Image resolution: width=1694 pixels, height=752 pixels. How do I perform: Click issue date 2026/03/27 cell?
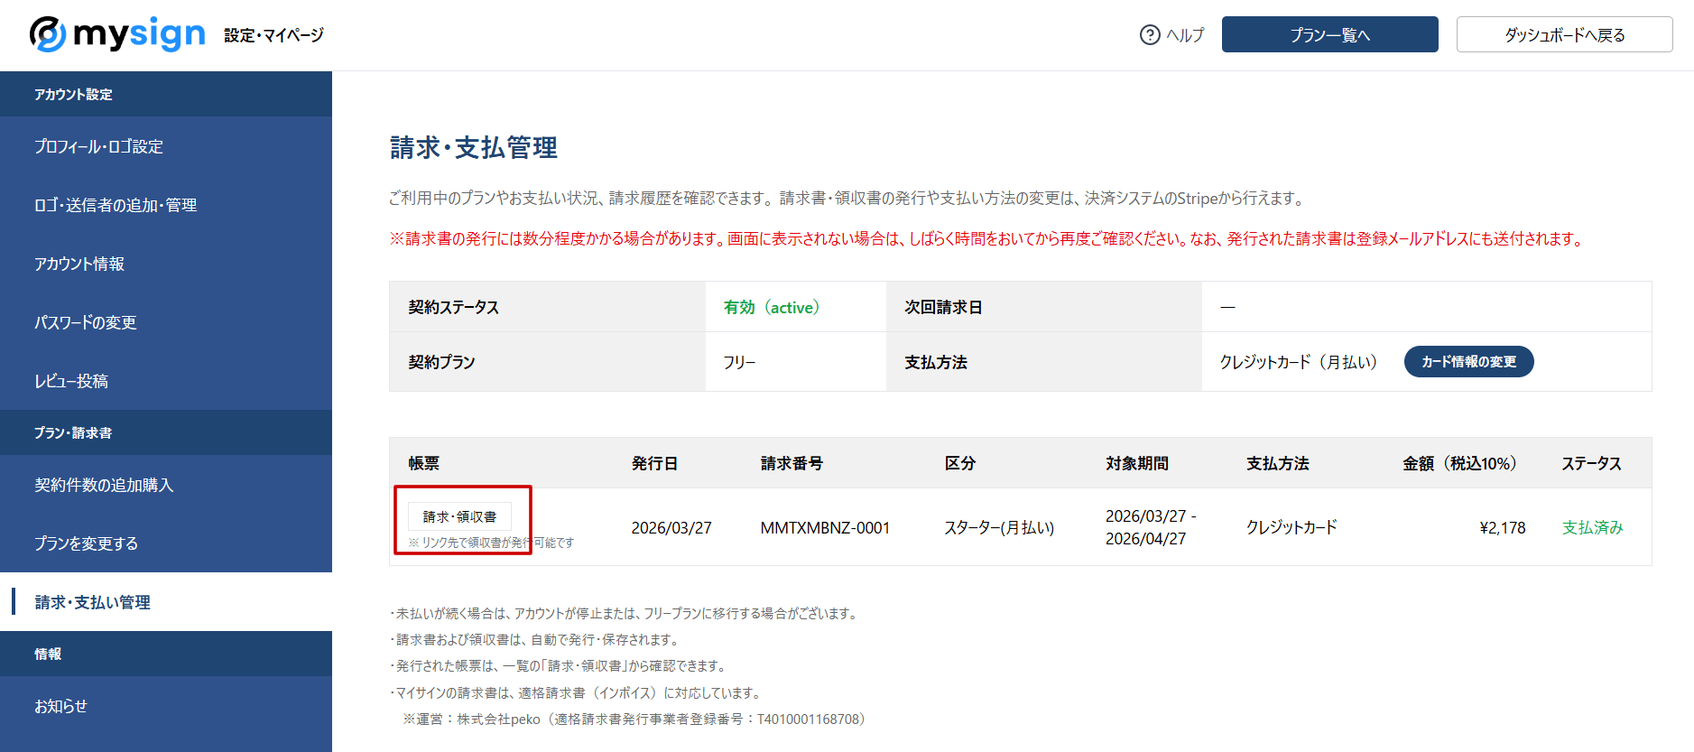pyautogui.click(x=671, y=527)
